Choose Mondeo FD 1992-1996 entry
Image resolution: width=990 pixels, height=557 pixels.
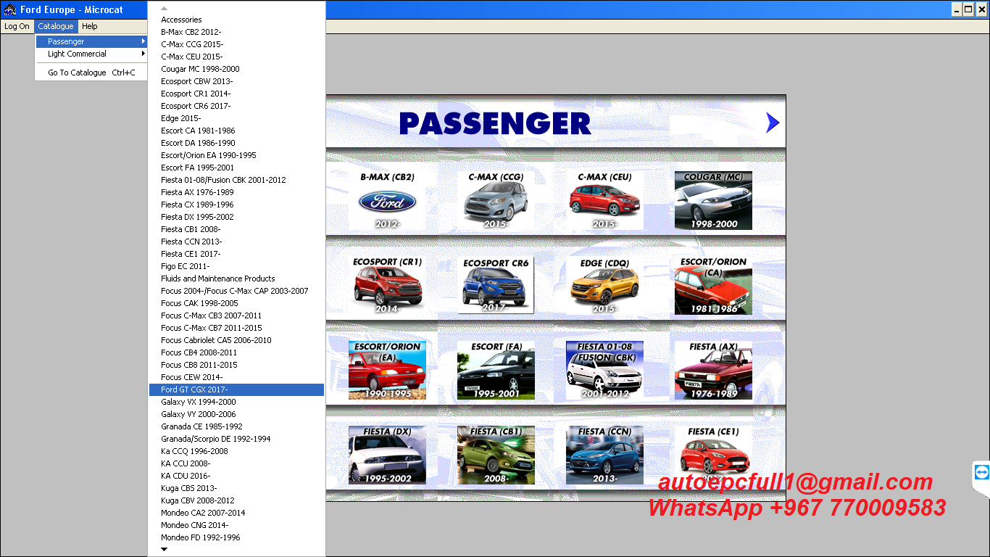(236, 537)
